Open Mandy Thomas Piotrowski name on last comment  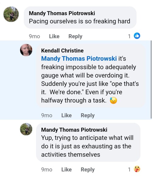point(74,130)
